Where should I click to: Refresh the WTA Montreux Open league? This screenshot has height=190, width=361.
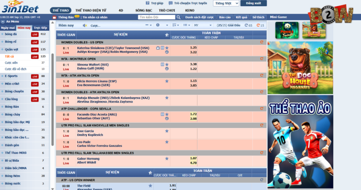[262, 59]
